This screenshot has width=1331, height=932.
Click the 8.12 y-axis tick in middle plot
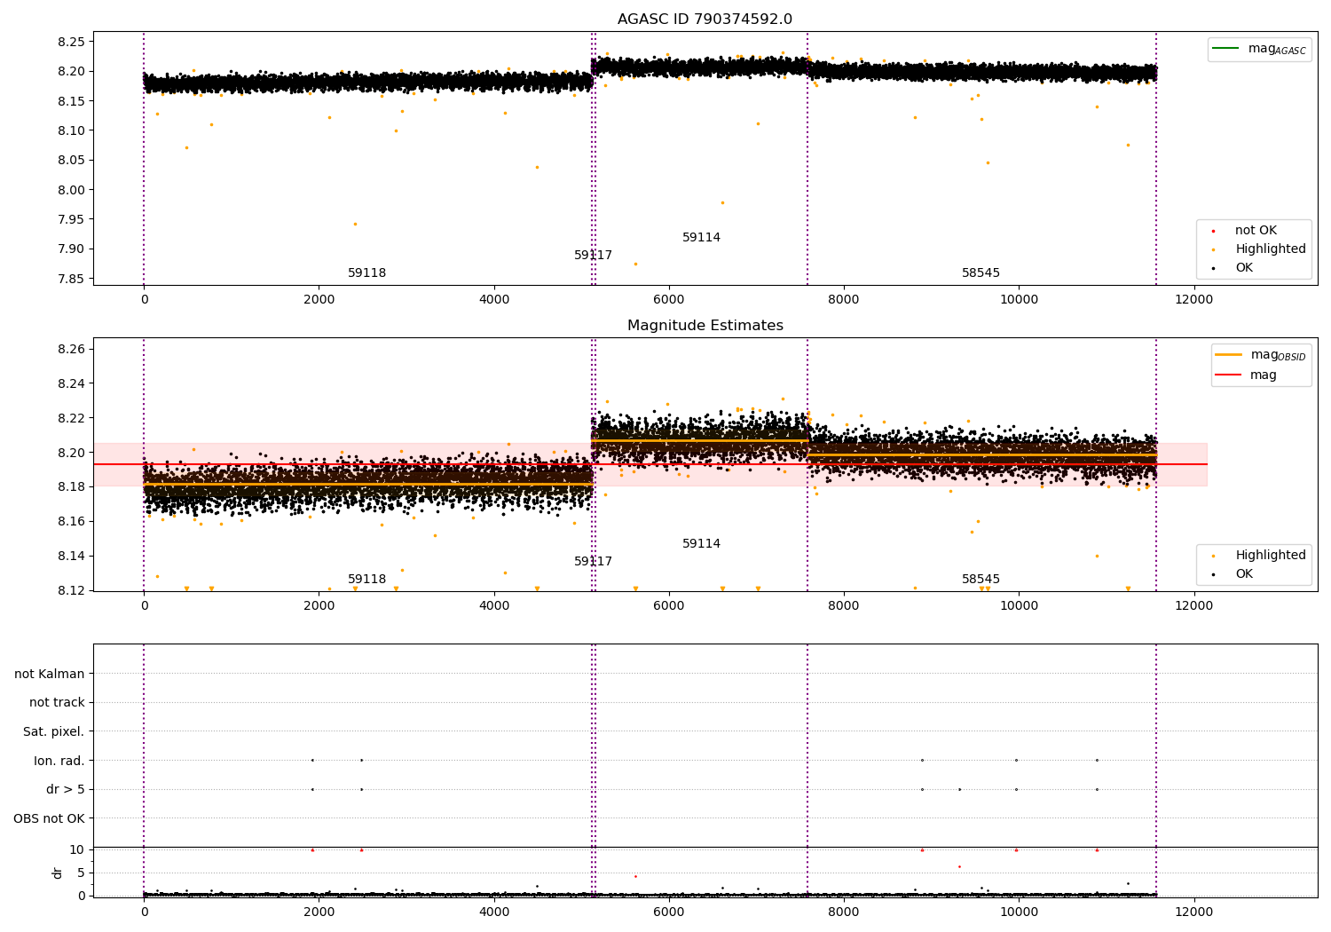(70, 590)
